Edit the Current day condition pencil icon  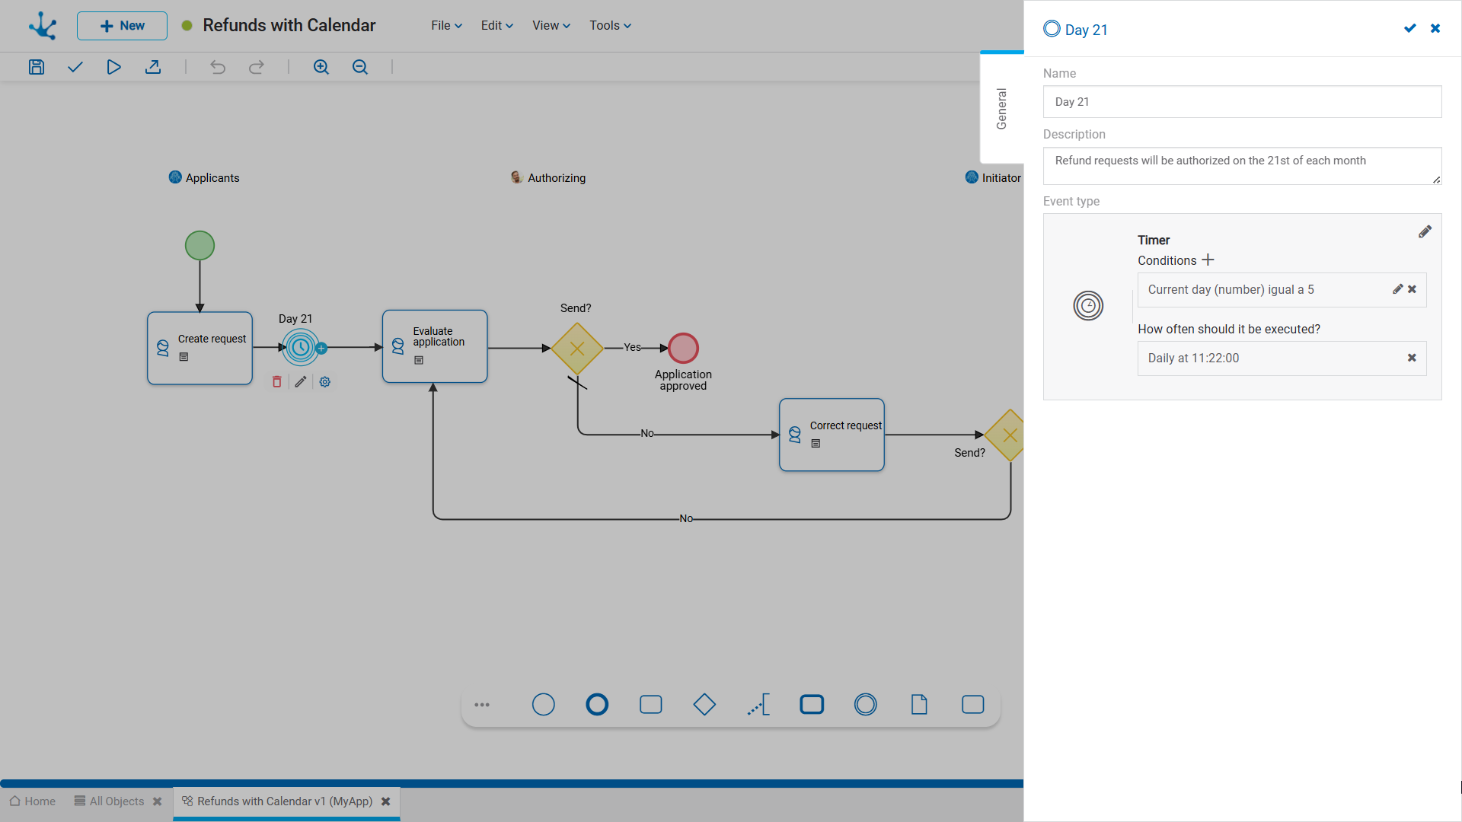1397,289
